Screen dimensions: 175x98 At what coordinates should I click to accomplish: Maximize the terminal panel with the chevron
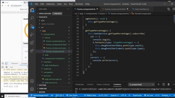tap(174, 84)
